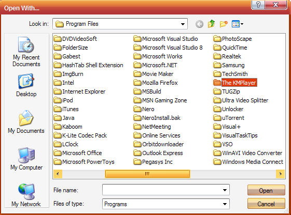291x215 pixels.
Task: Open My Network in places bar
Action: point(26,195)
